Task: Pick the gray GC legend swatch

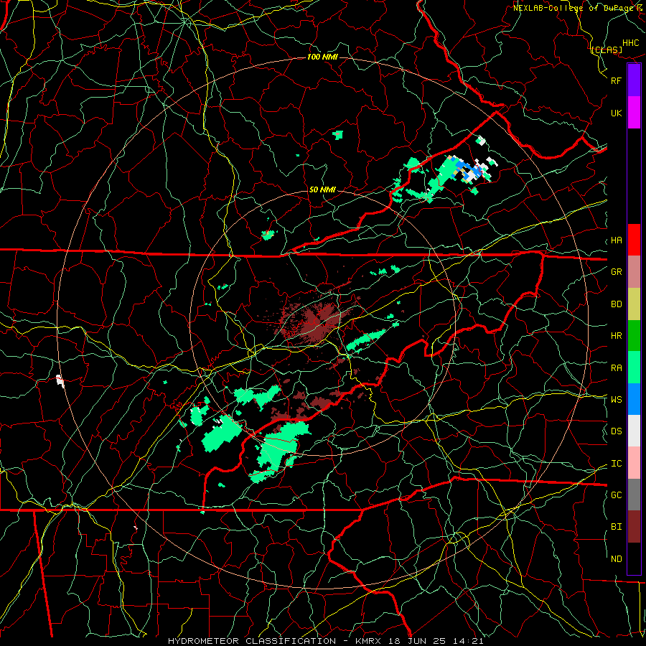Action: coord(634,495)
